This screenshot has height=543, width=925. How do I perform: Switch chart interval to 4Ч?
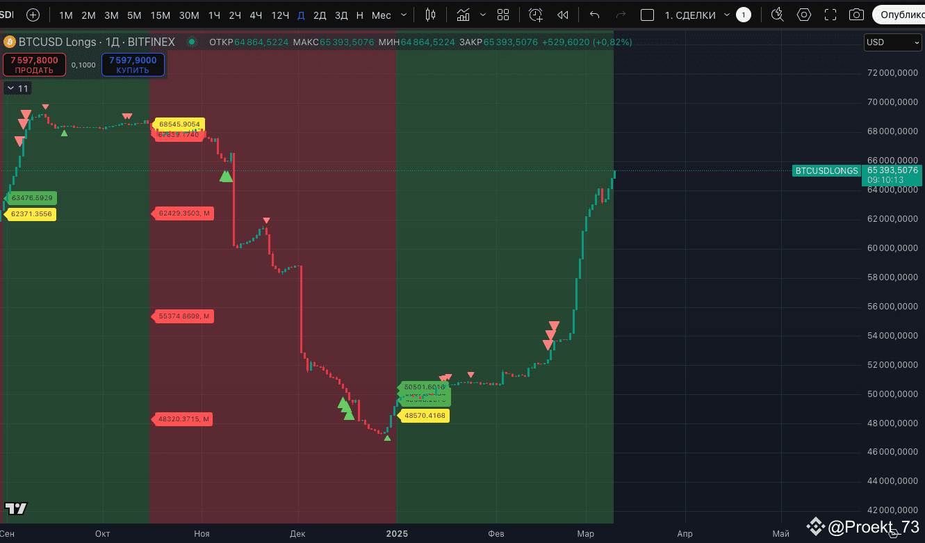click(x=256, y=14)
